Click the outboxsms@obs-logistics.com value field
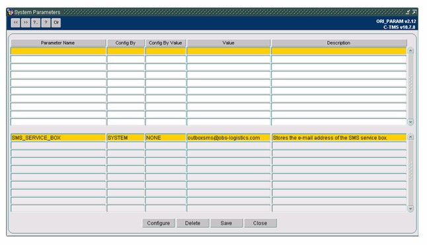The width and height of the screenshot is (427, 245). [229, 137]
